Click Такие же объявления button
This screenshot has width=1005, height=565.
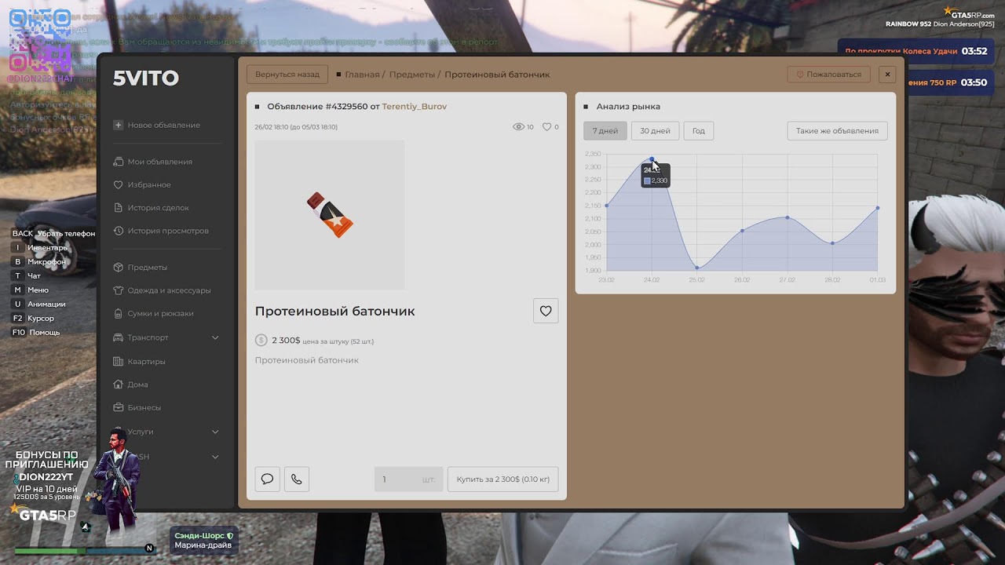(x=837, y=131)
